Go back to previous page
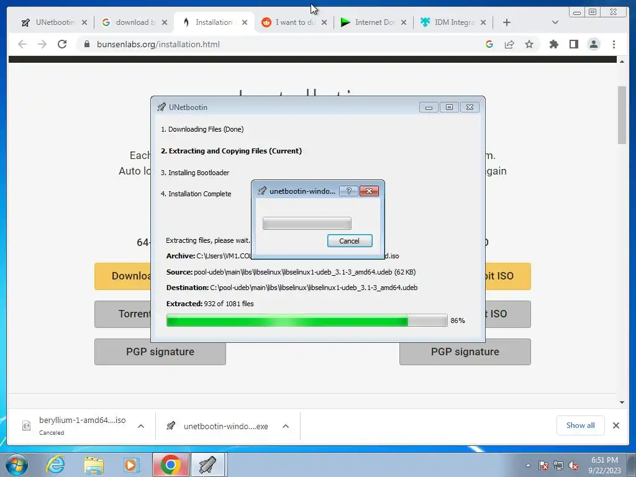The image size is (636, 477). [22, 44]
